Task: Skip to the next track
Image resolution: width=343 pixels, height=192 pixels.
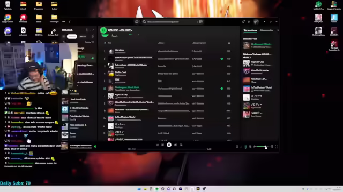Action: (x=175, y=145)
